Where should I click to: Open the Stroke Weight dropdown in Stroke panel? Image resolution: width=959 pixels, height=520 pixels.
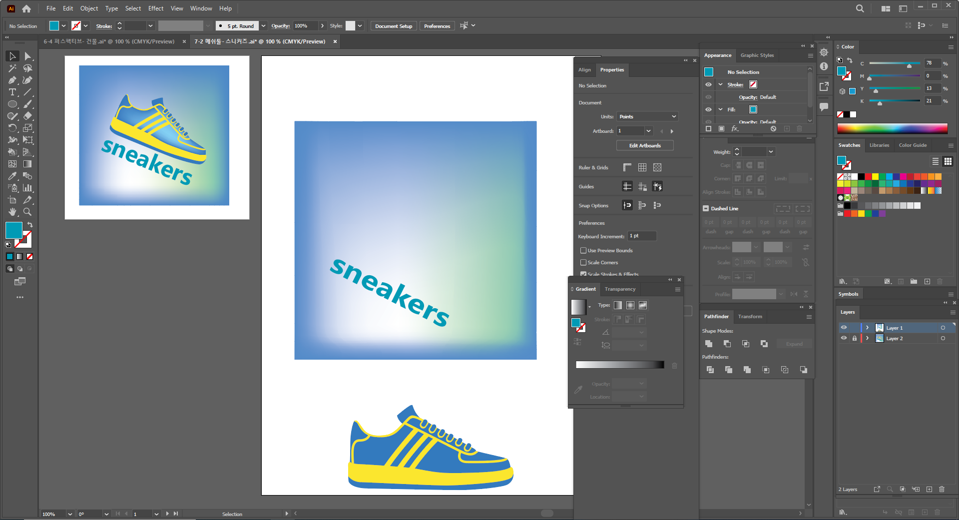coord(771,152)
